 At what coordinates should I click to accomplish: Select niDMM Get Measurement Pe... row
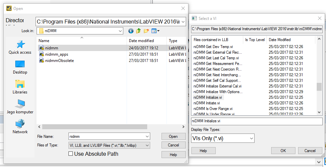(218, 63)
